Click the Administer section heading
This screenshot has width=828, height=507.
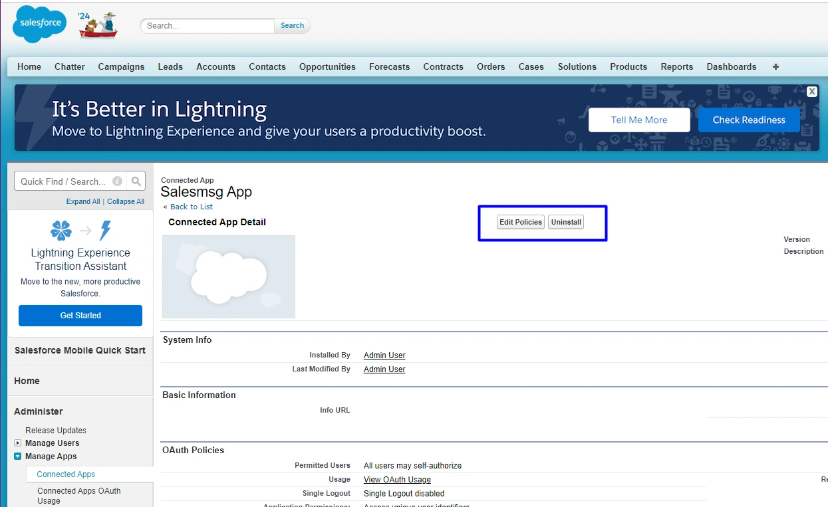tap(39, 411)
